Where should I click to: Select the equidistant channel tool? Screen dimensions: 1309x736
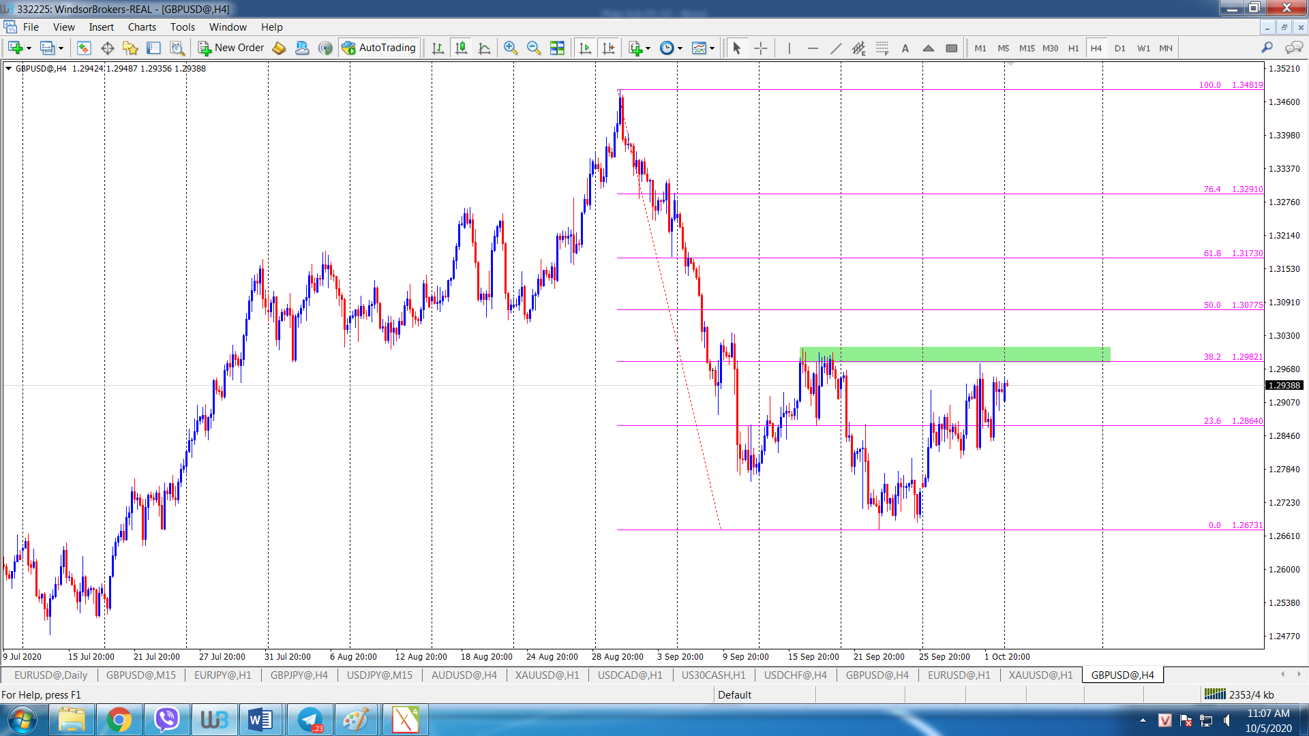[x=859, y=48]
